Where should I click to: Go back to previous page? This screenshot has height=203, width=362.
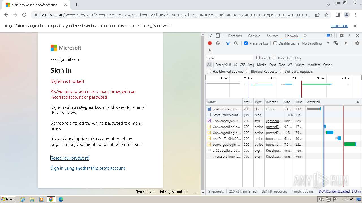6,15
